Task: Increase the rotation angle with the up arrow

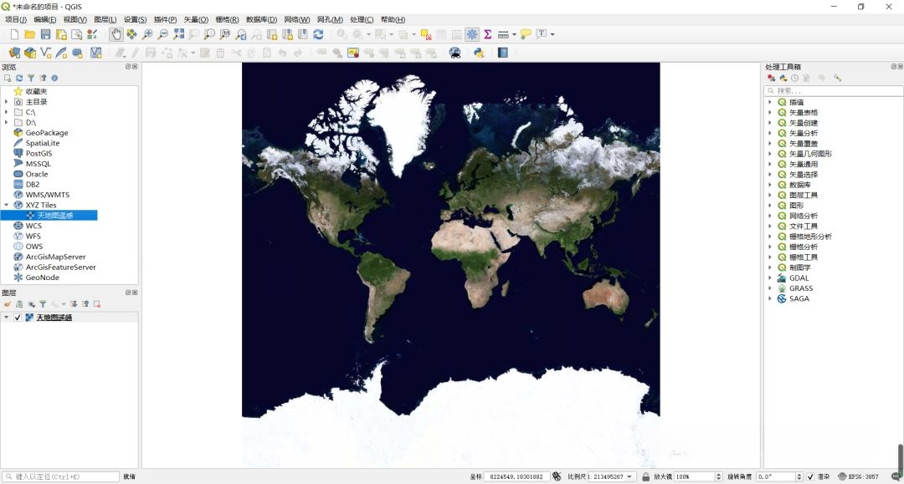Action: (799, 474)
